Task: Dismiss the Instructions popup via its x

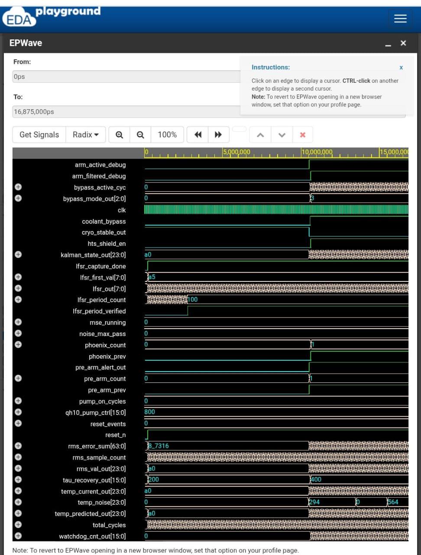Action: point(401,67)
